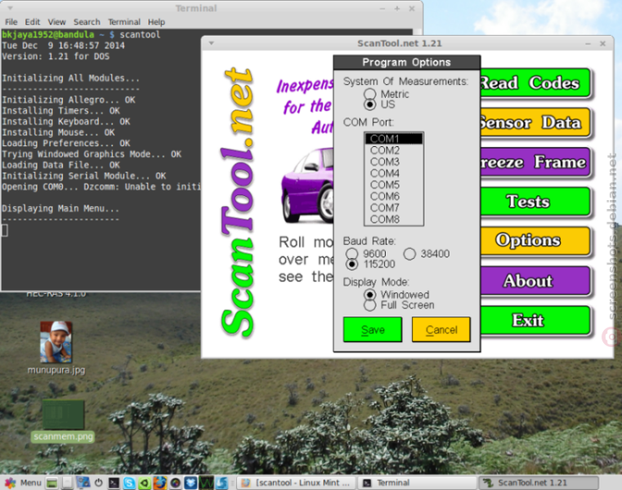Viewport: 622px width, 490px height.
Task: Open the Linux Mint Menu button
Action: click(23, 483)
